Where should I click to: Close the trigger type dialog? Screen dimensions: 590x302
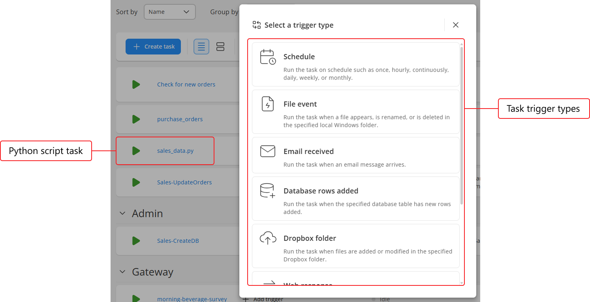coord(456,25)
